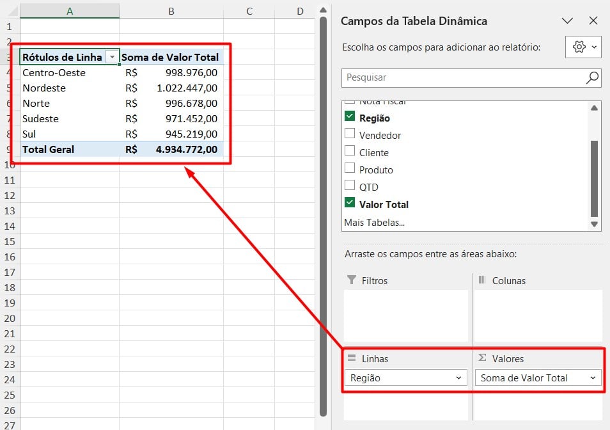Image resolution: width=610 pixels, height=430 pixels.
Task: Open Mais Tabelas link
Action: coord(374,223)
